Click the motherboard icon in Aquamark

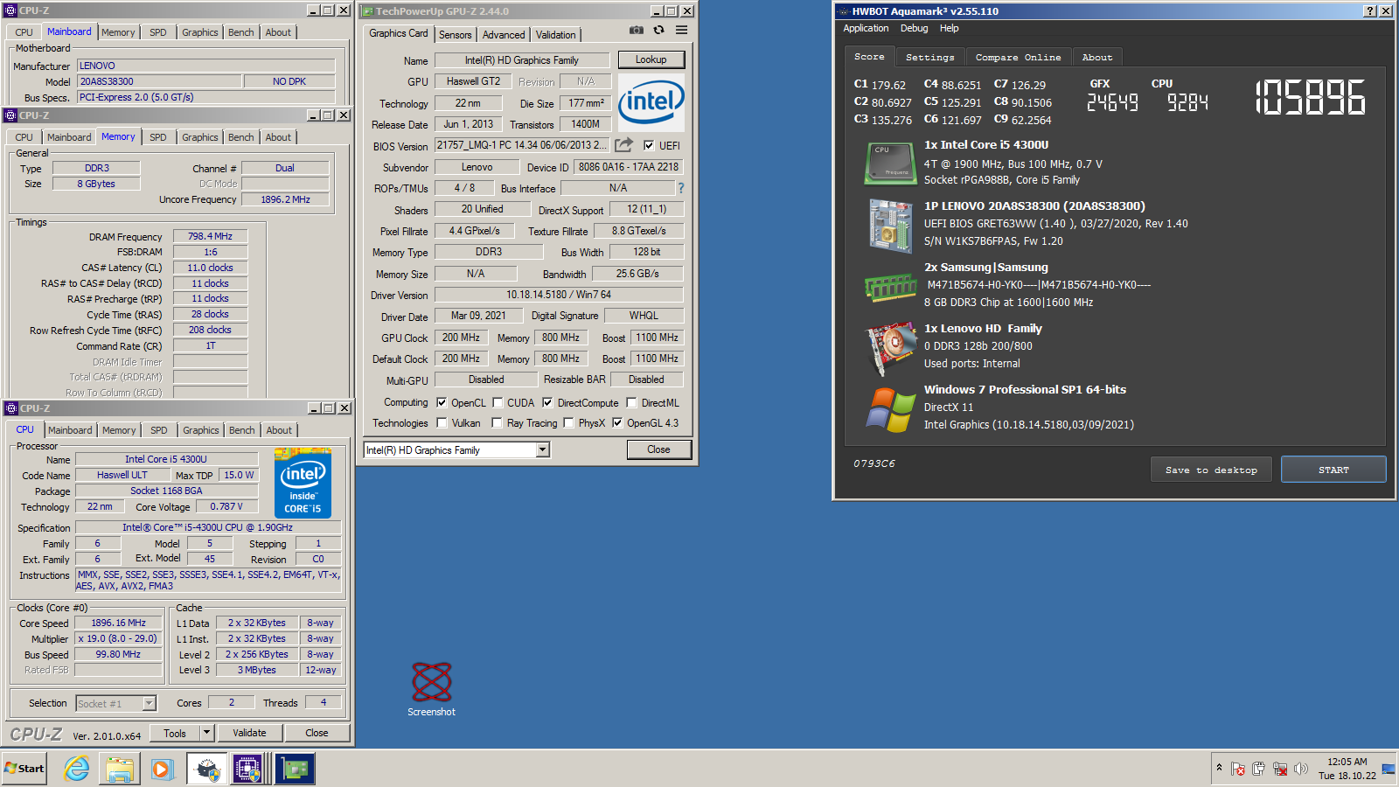pos(890,226)
